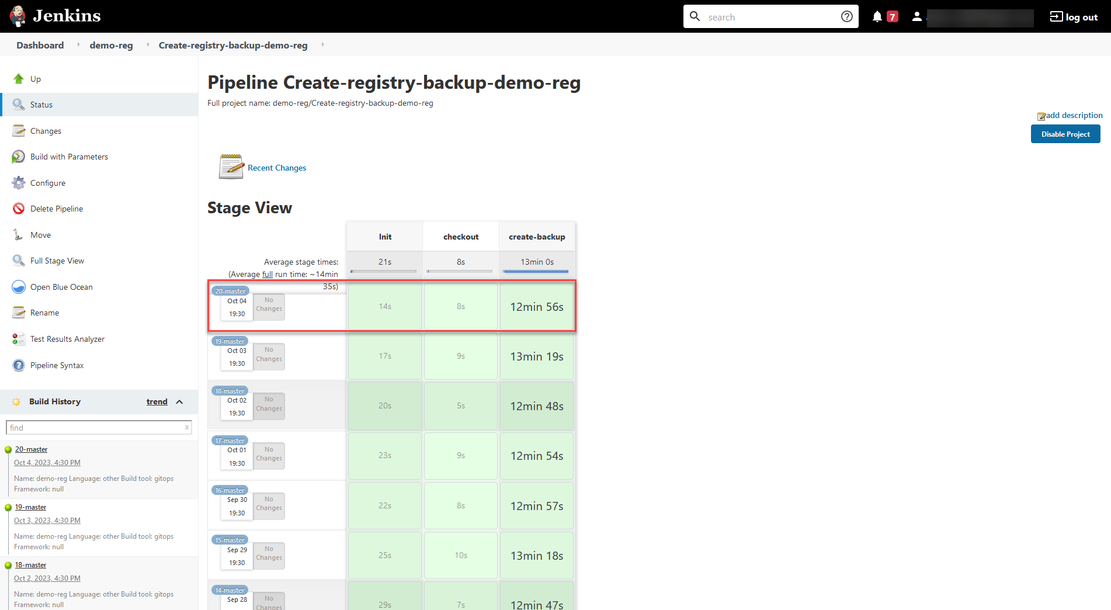Focus the search input field
The image size is (1111, 610).
point(771,17)
